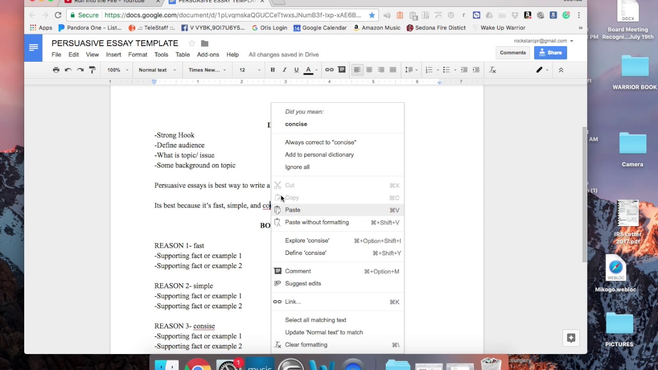Choose Suggest edits
The height and width of the screenshot is (370, 658).
(338, 284)
